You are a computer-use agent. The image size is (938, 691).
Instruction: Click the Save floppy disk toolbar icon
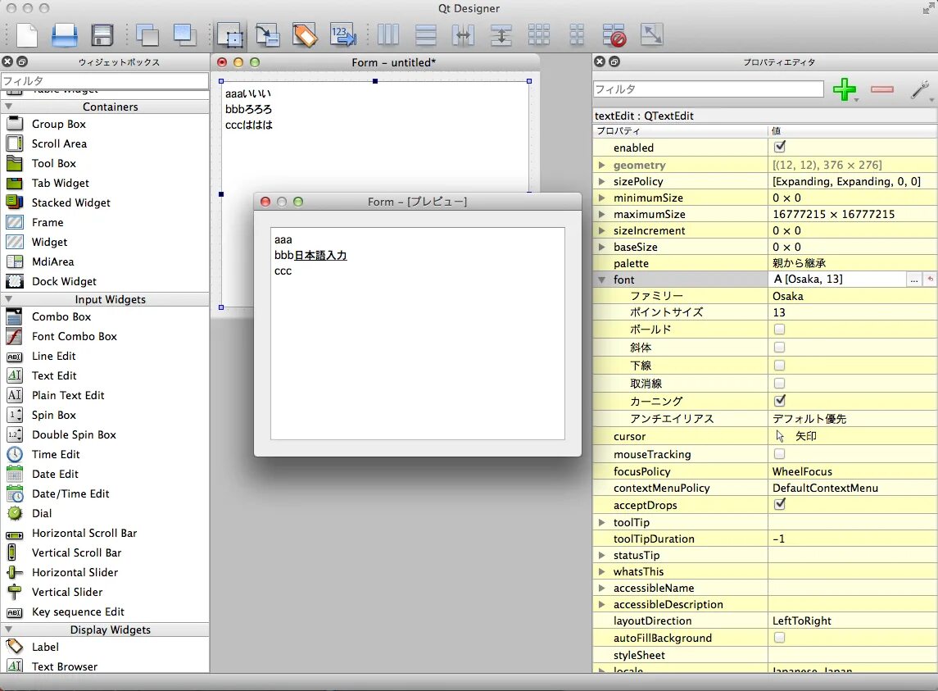[102, 34]
